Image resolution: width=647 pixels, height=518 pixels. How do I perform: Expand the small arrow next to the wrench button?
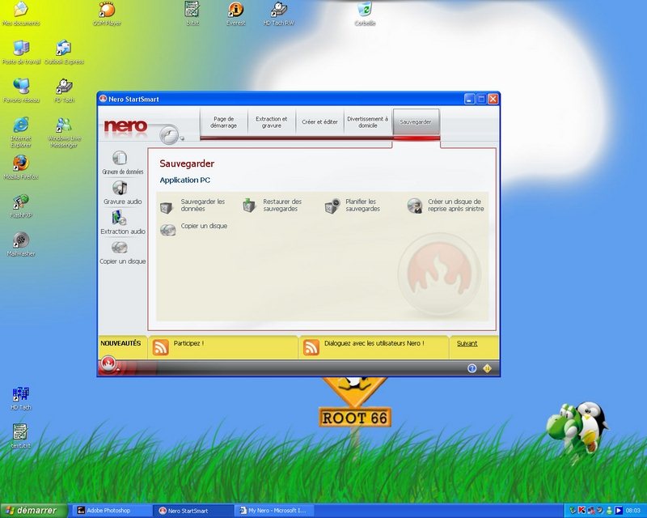coord(182,138)
